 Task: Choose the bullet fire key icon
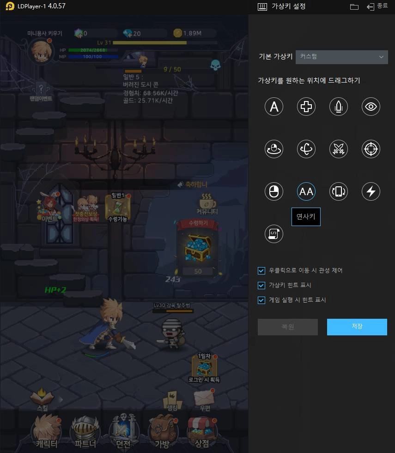coord(338,107)
